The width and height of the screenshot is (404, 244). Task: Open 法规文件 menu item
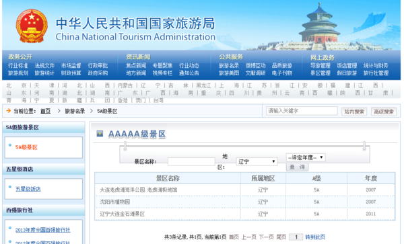pyautogui.click(x=44, y=66)
